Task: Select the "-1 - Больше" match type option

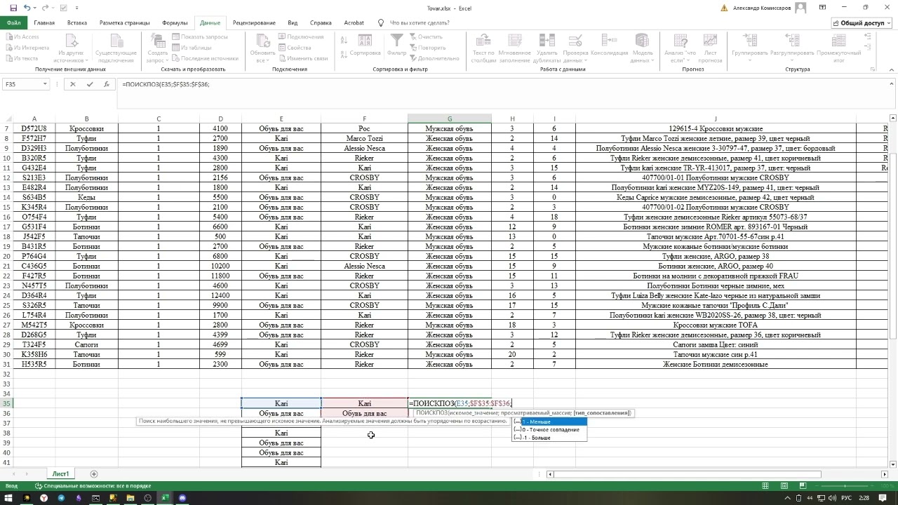Action: click(549, 438)
